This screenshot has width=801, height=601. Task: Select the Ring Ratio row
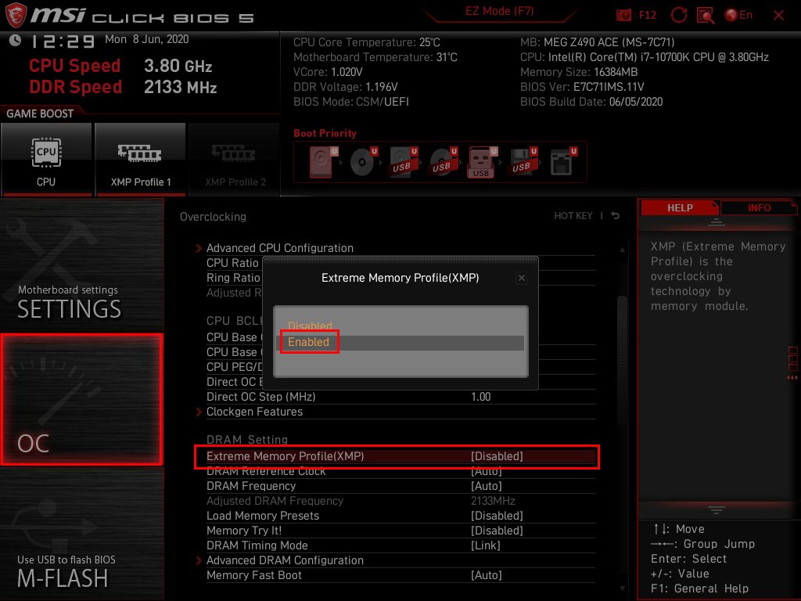tap(233, 278)
